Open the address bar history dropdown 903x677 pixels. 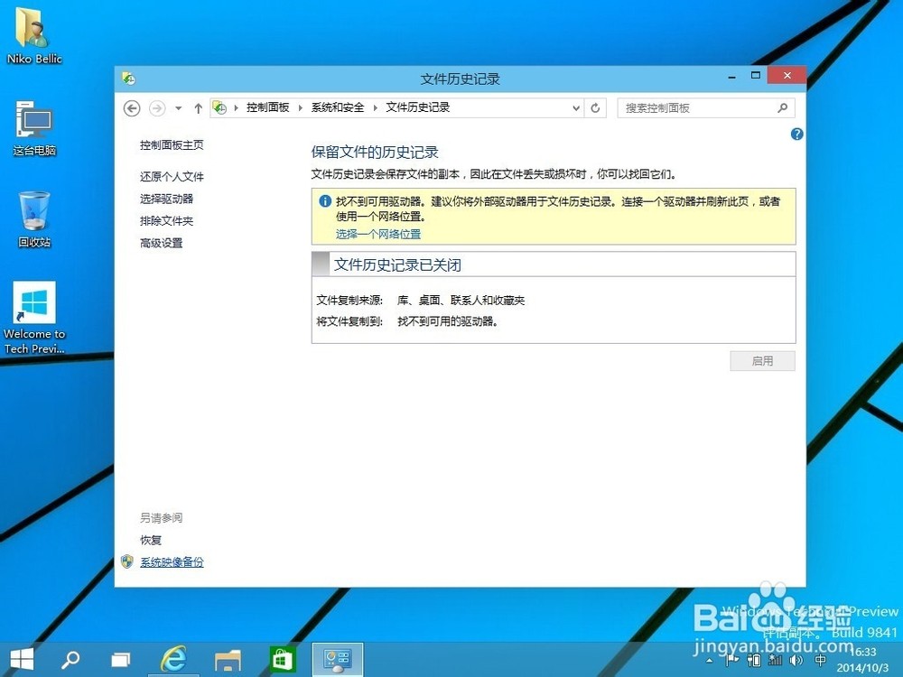(x=577, y=108)
